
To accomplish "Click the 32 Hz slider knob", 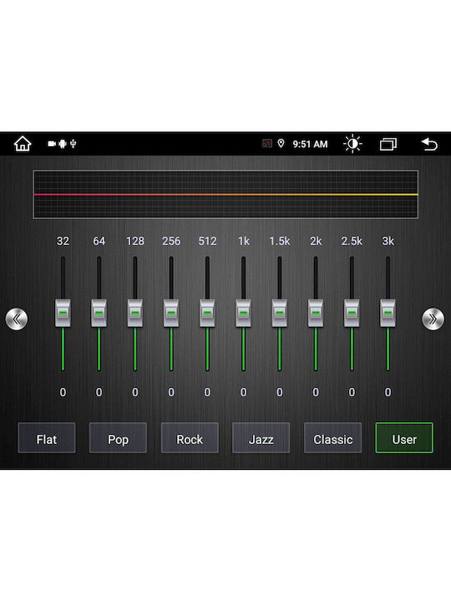I will 63,314.
